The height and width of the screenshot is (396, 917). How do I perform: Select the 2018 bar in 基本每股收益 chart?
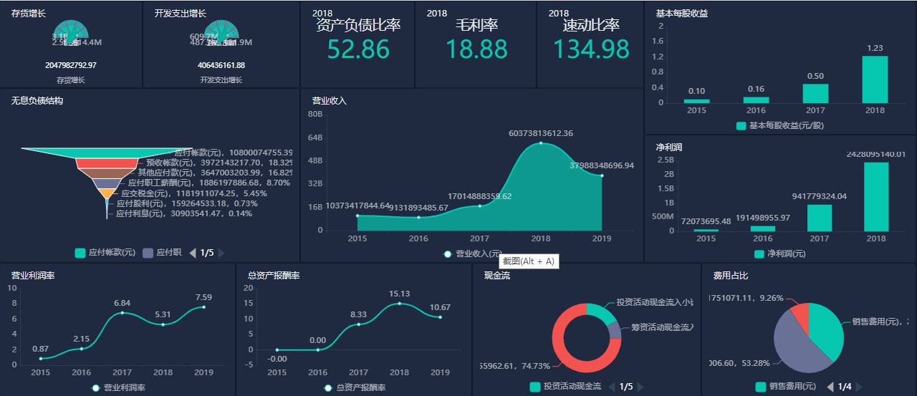tap(875, 79)
